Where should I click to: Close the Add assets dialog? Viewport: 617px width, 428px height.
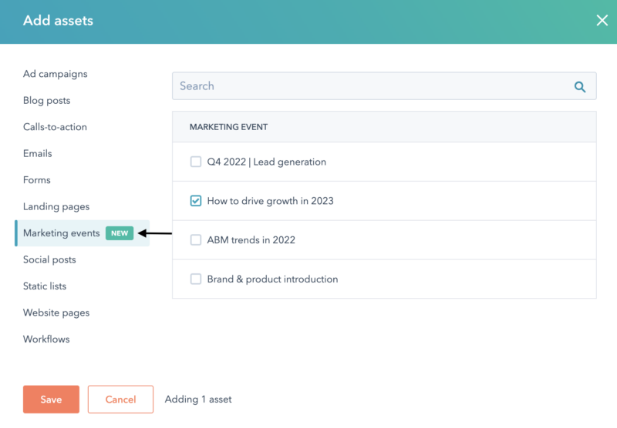602,21
